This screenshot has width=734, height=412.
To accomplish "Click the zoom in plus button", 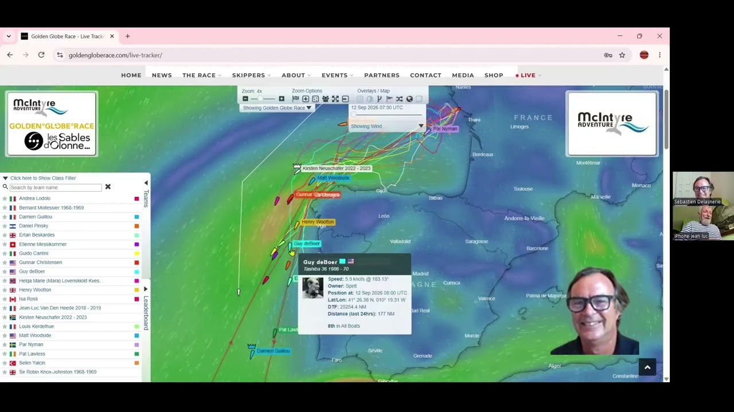I will [x=282, y=99].
